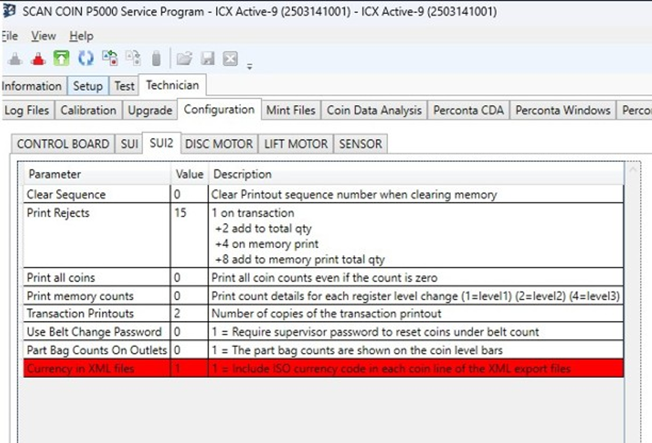Click 'Number of copies of the transaction printout'
The image size is (652, 443).
[327, 314]
